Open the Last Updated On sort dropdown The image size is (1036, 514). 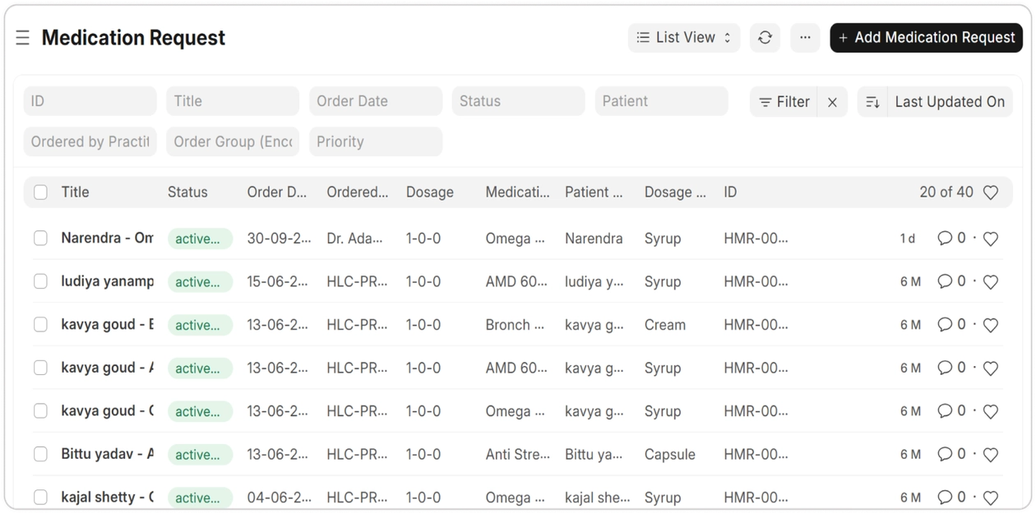[950, 102]
